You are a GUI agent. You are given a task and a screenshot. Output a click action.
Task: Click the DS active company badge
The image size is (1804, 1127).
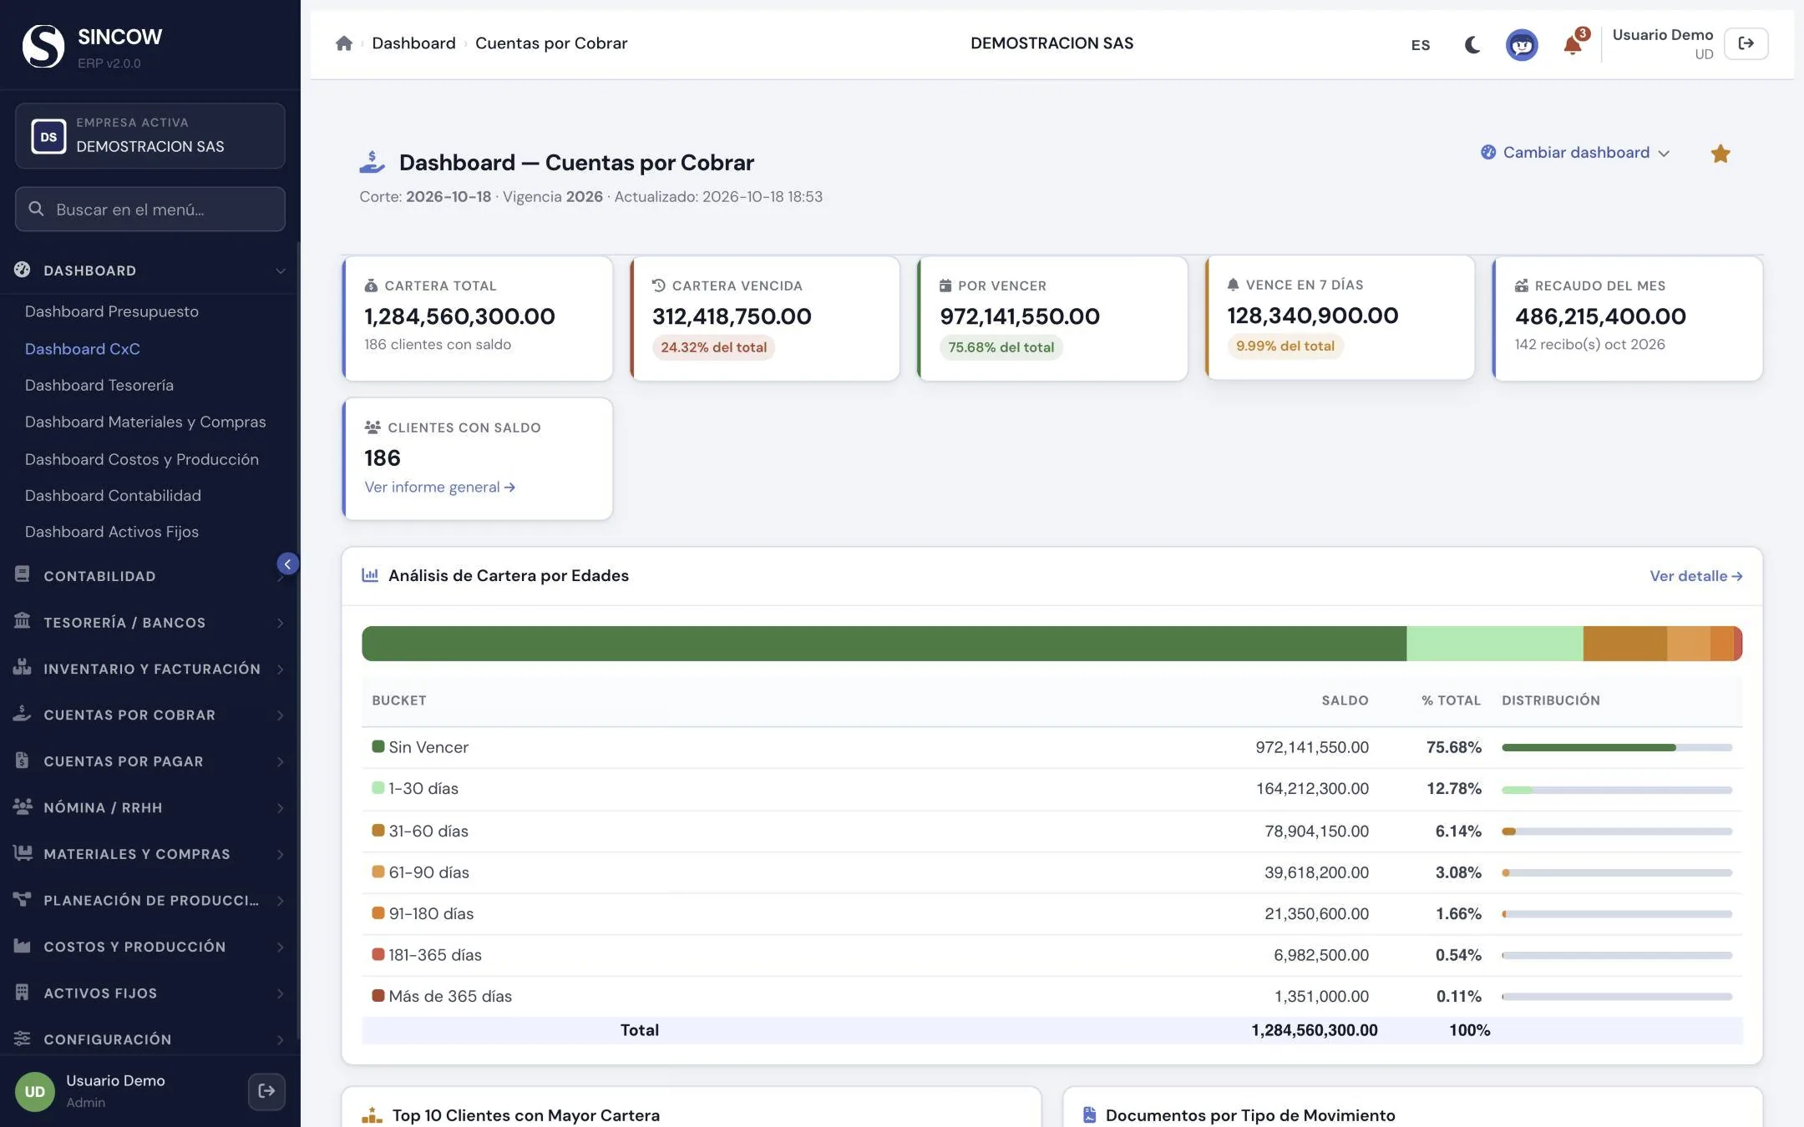[48, 136]
